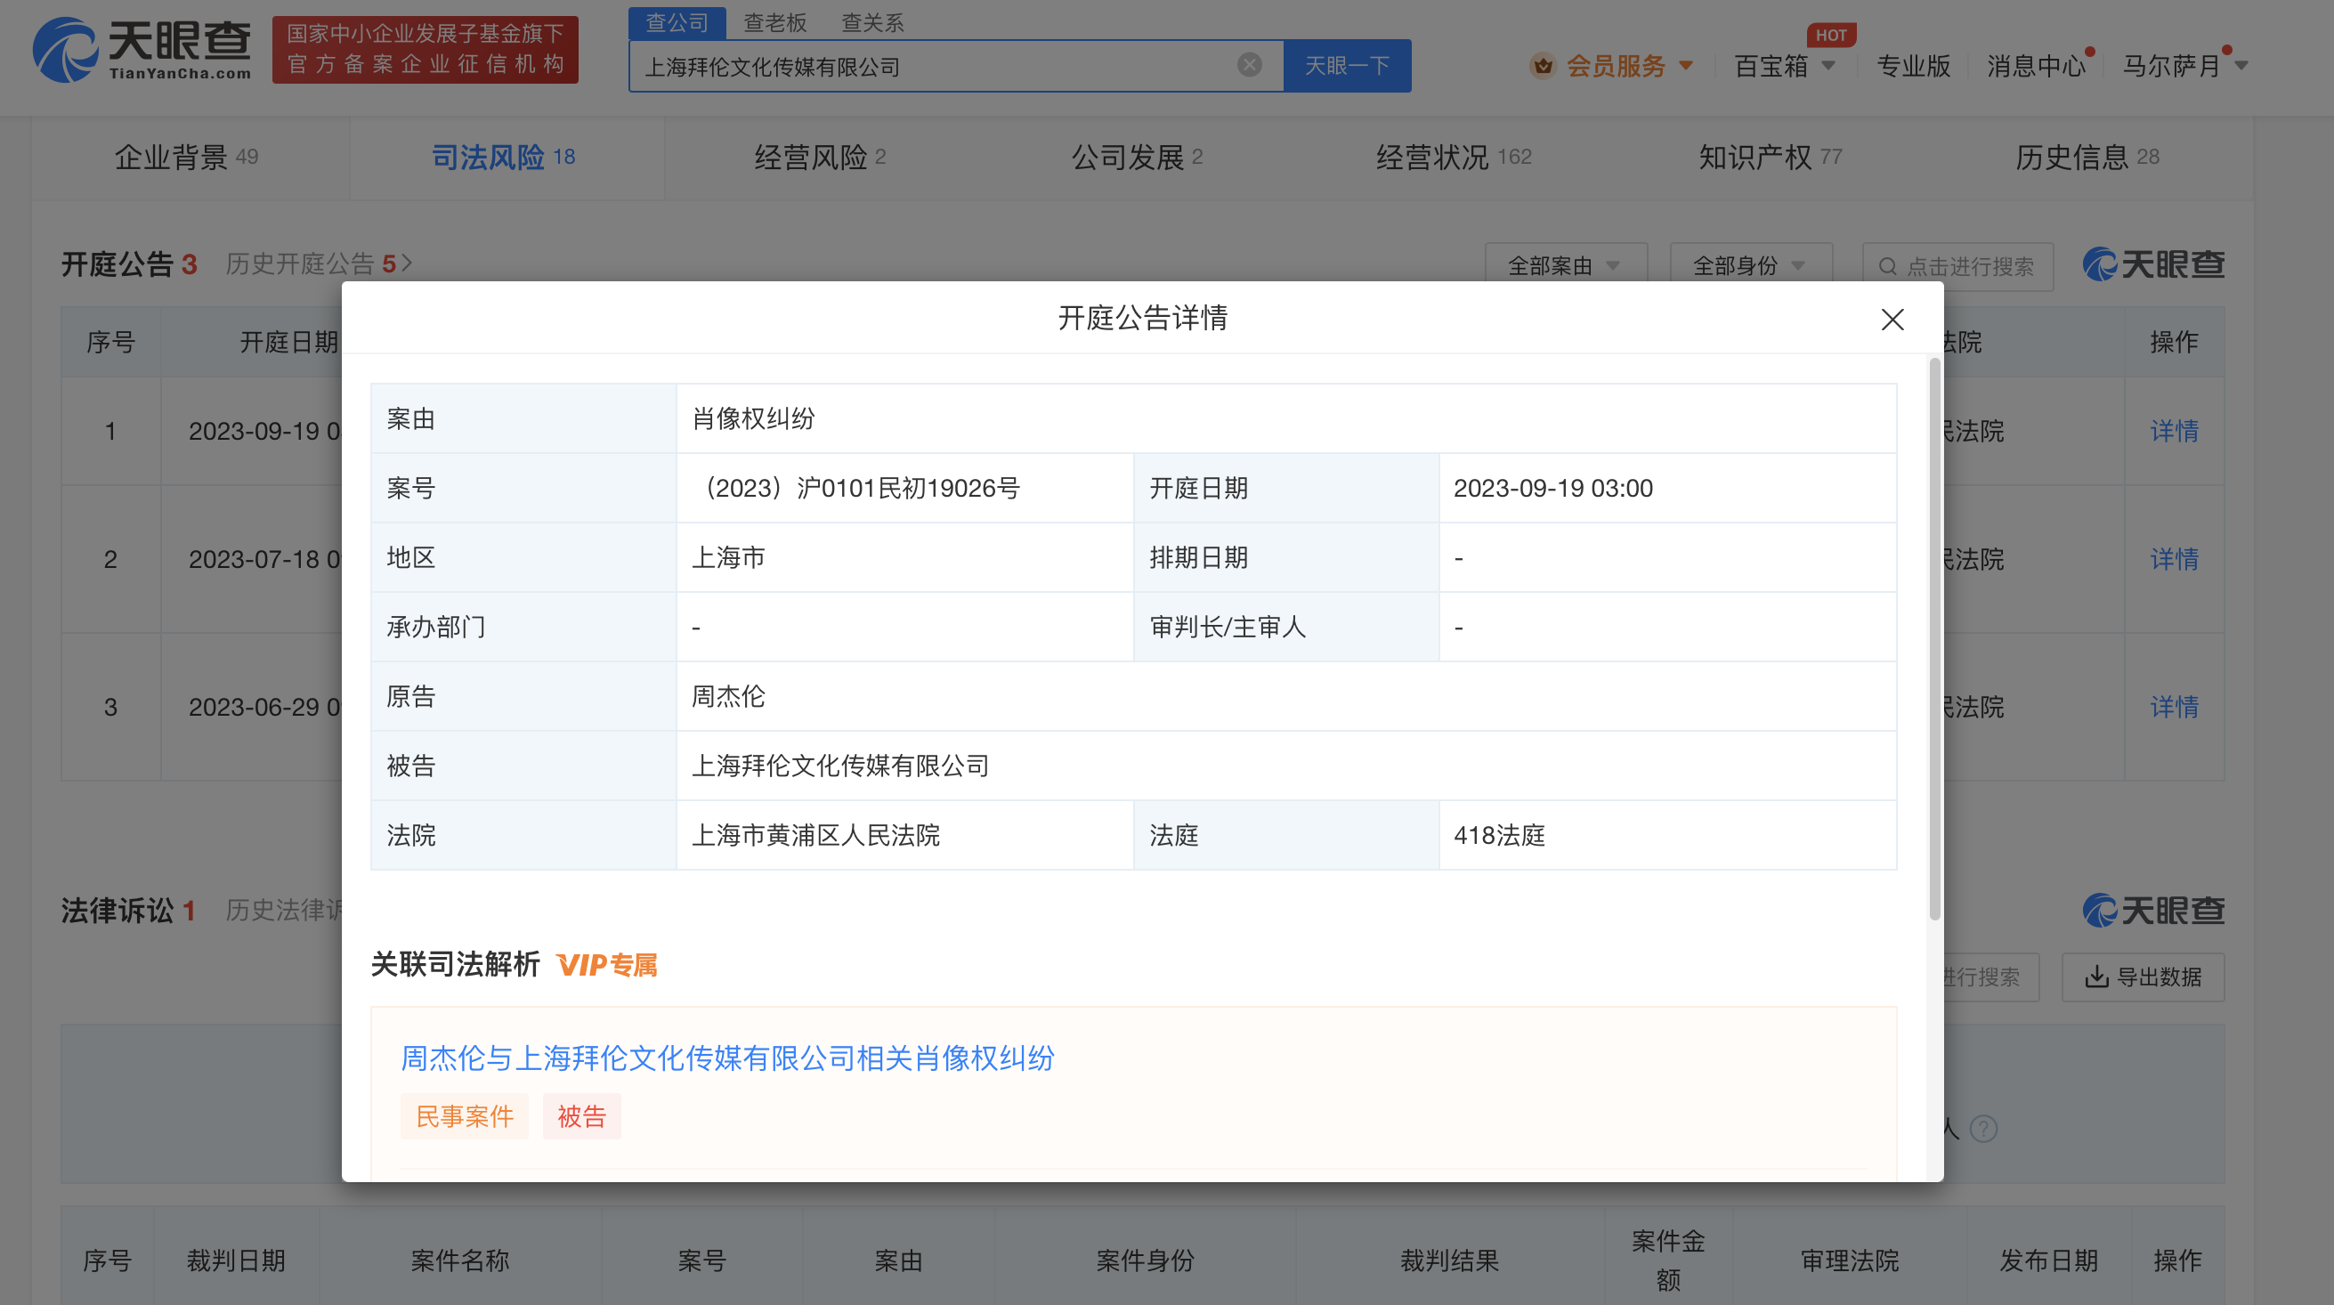Click the magnifier icon in 点击进行搜索 box
Viewport: 2334px width, 1305px height.
coord(1887,266)
